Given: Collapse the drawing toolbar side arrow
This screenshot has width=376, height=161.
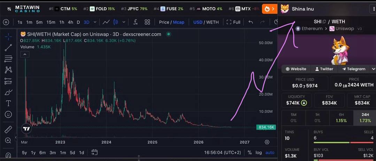Looking at the screenshot, I should click(16, 138).
